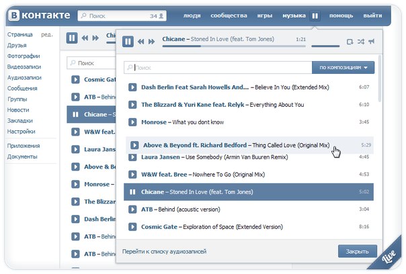Play Laura Jansen Use Somebody track
406x274 pixels.
coord(132,157)
